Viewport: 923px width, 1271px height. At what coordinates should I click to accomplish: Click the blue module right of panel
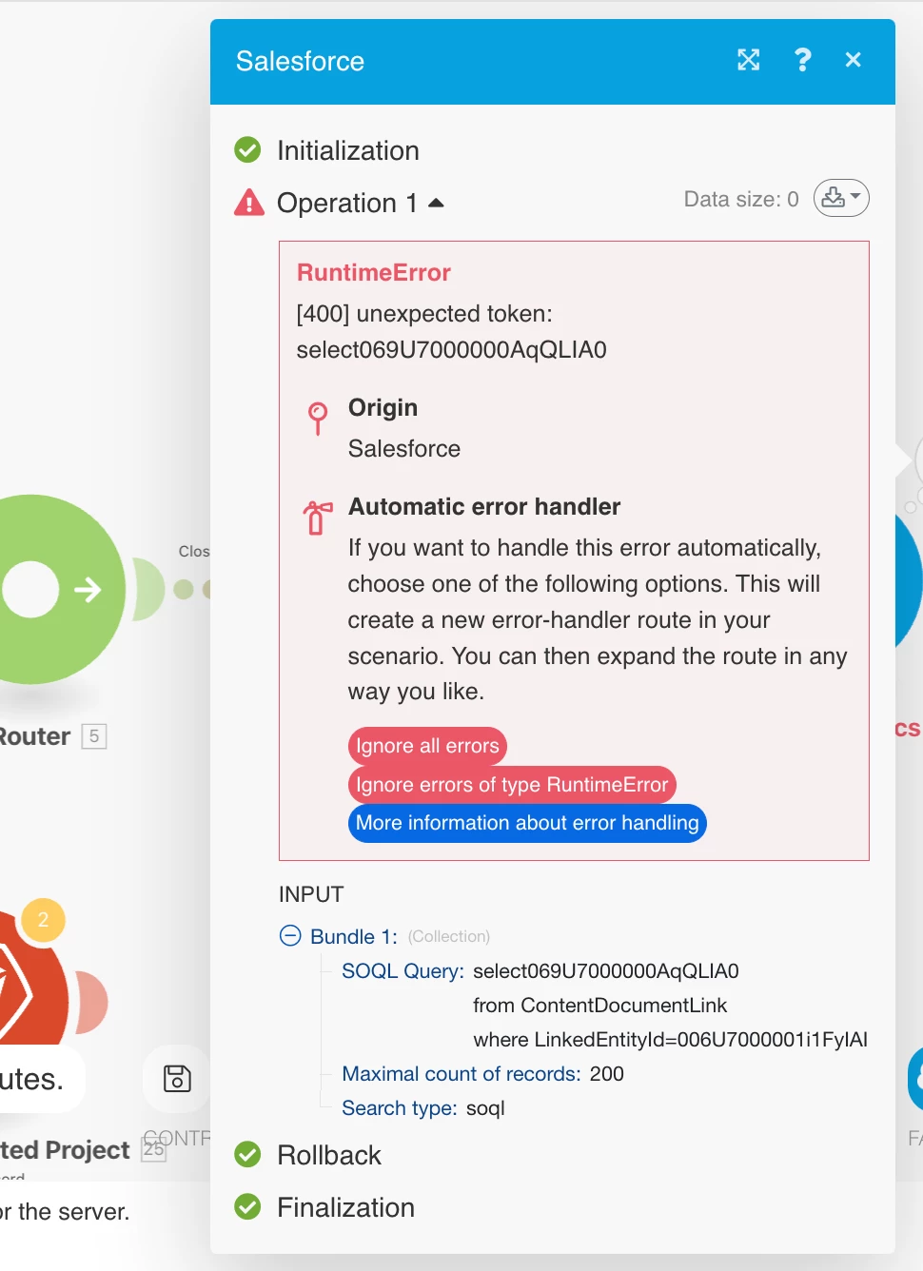[909, 580]
